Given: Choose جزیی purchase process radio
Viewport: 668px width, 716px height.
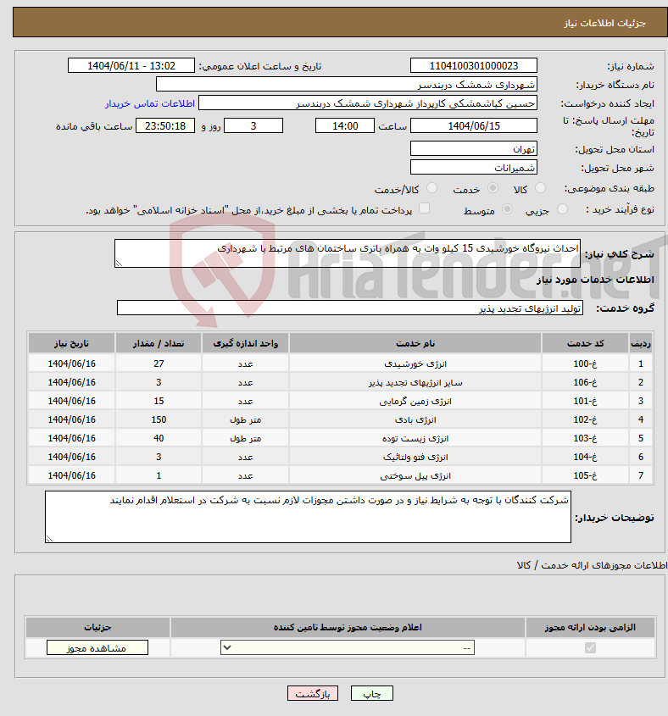Looking at the screenshot, I should point(562,209).
